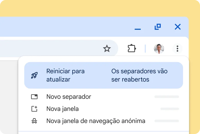
Task: Click the rocket update icon
Action: pyautogui.click(x=34, y=75)
